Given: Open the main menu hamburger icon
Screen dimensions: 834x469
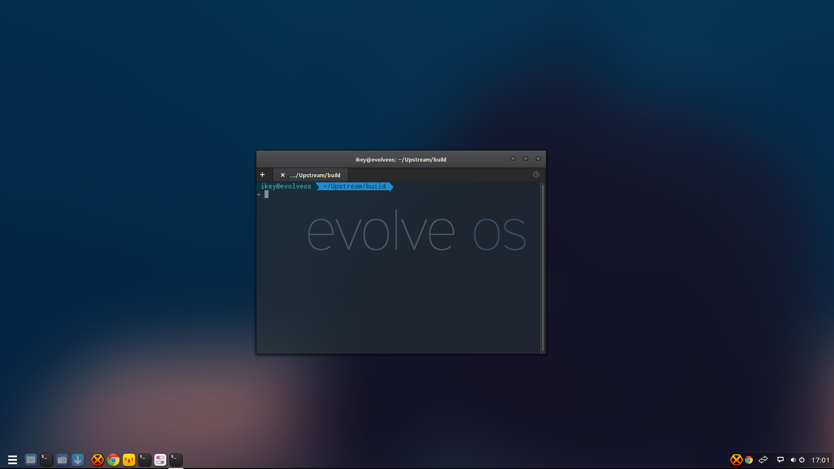Looking at the screenshot, I should pyautogui.click(x=13, y=460).
